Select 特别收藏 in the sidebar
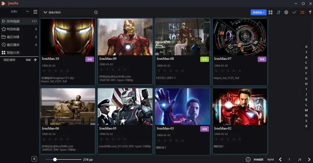313x163 pixels. pyautogui.click(x=13, y=29)
